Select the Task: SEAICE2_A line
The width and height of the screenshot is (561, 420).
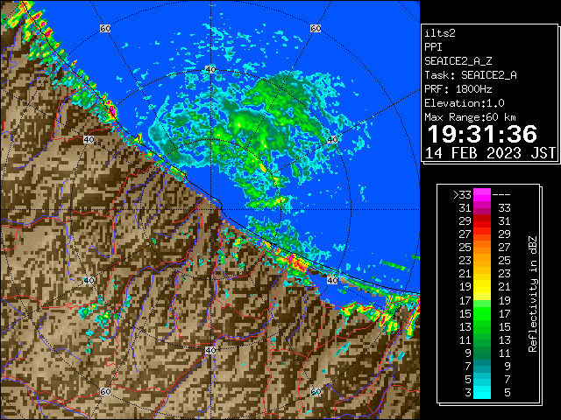click(471, 75)
